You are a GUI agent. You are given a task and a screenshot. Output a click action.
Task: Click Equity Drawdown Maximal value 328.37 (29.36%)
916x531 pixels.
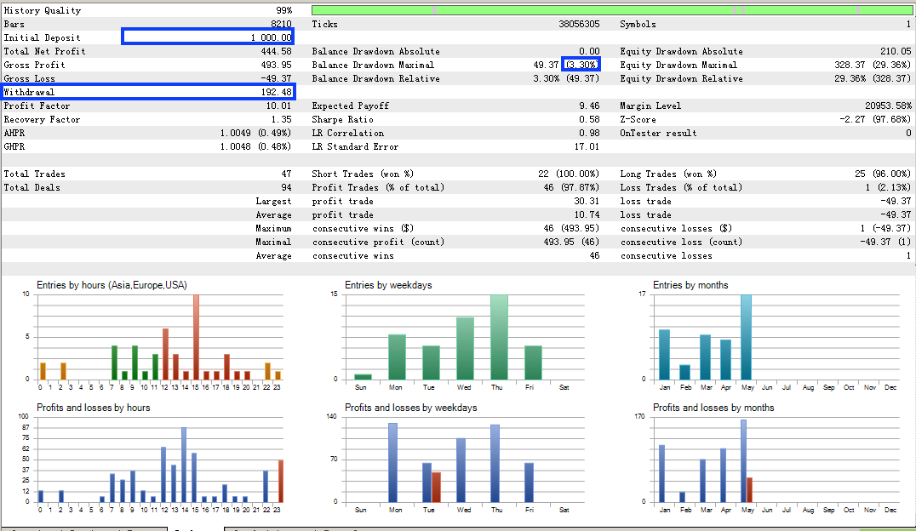point(873,65)
